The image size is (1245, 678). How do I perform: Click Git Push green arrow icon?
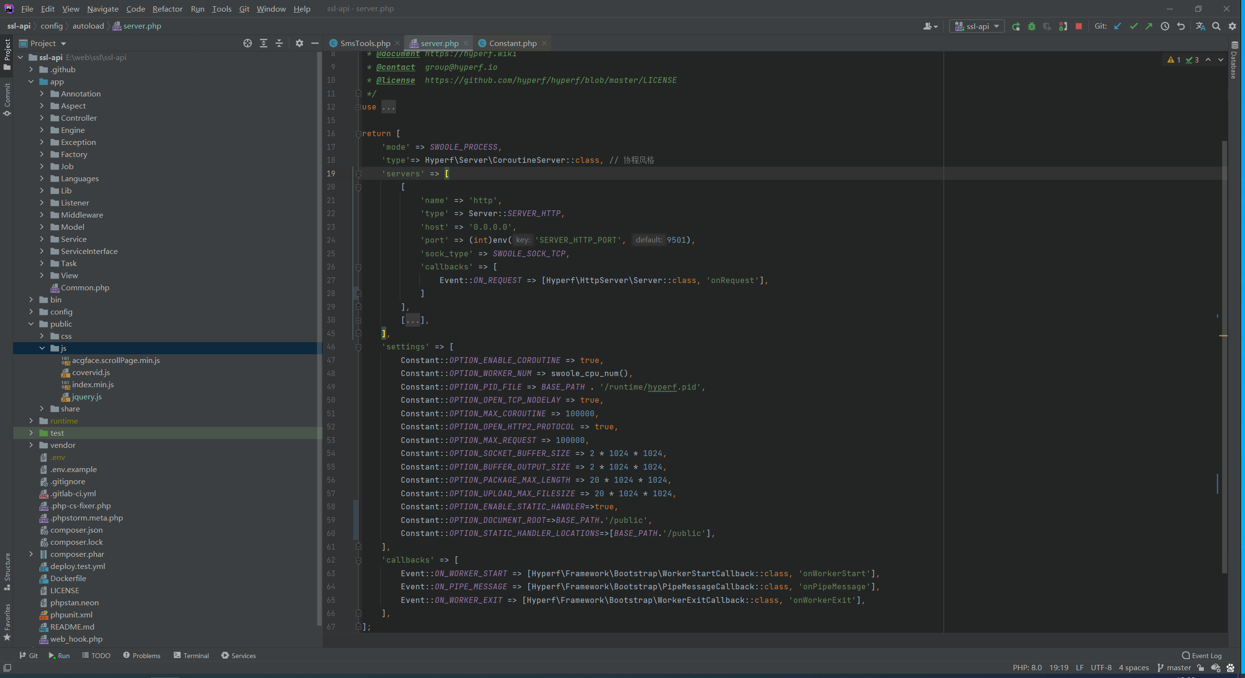pyautogui.click(x=1149, y=26)
